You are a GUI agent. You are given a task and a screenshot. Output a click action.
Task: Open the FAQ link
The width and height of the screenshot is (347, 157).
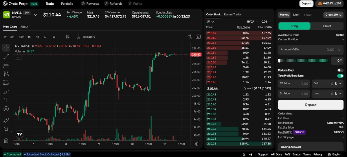(x=287, y=154)
